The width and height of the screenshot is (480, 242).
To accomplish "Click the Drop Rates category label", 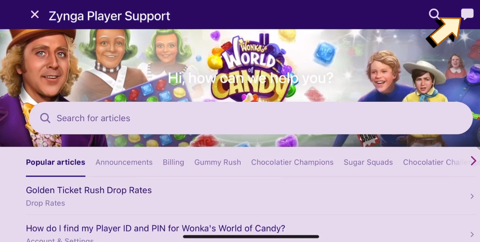I will click(x=45, y=203).
